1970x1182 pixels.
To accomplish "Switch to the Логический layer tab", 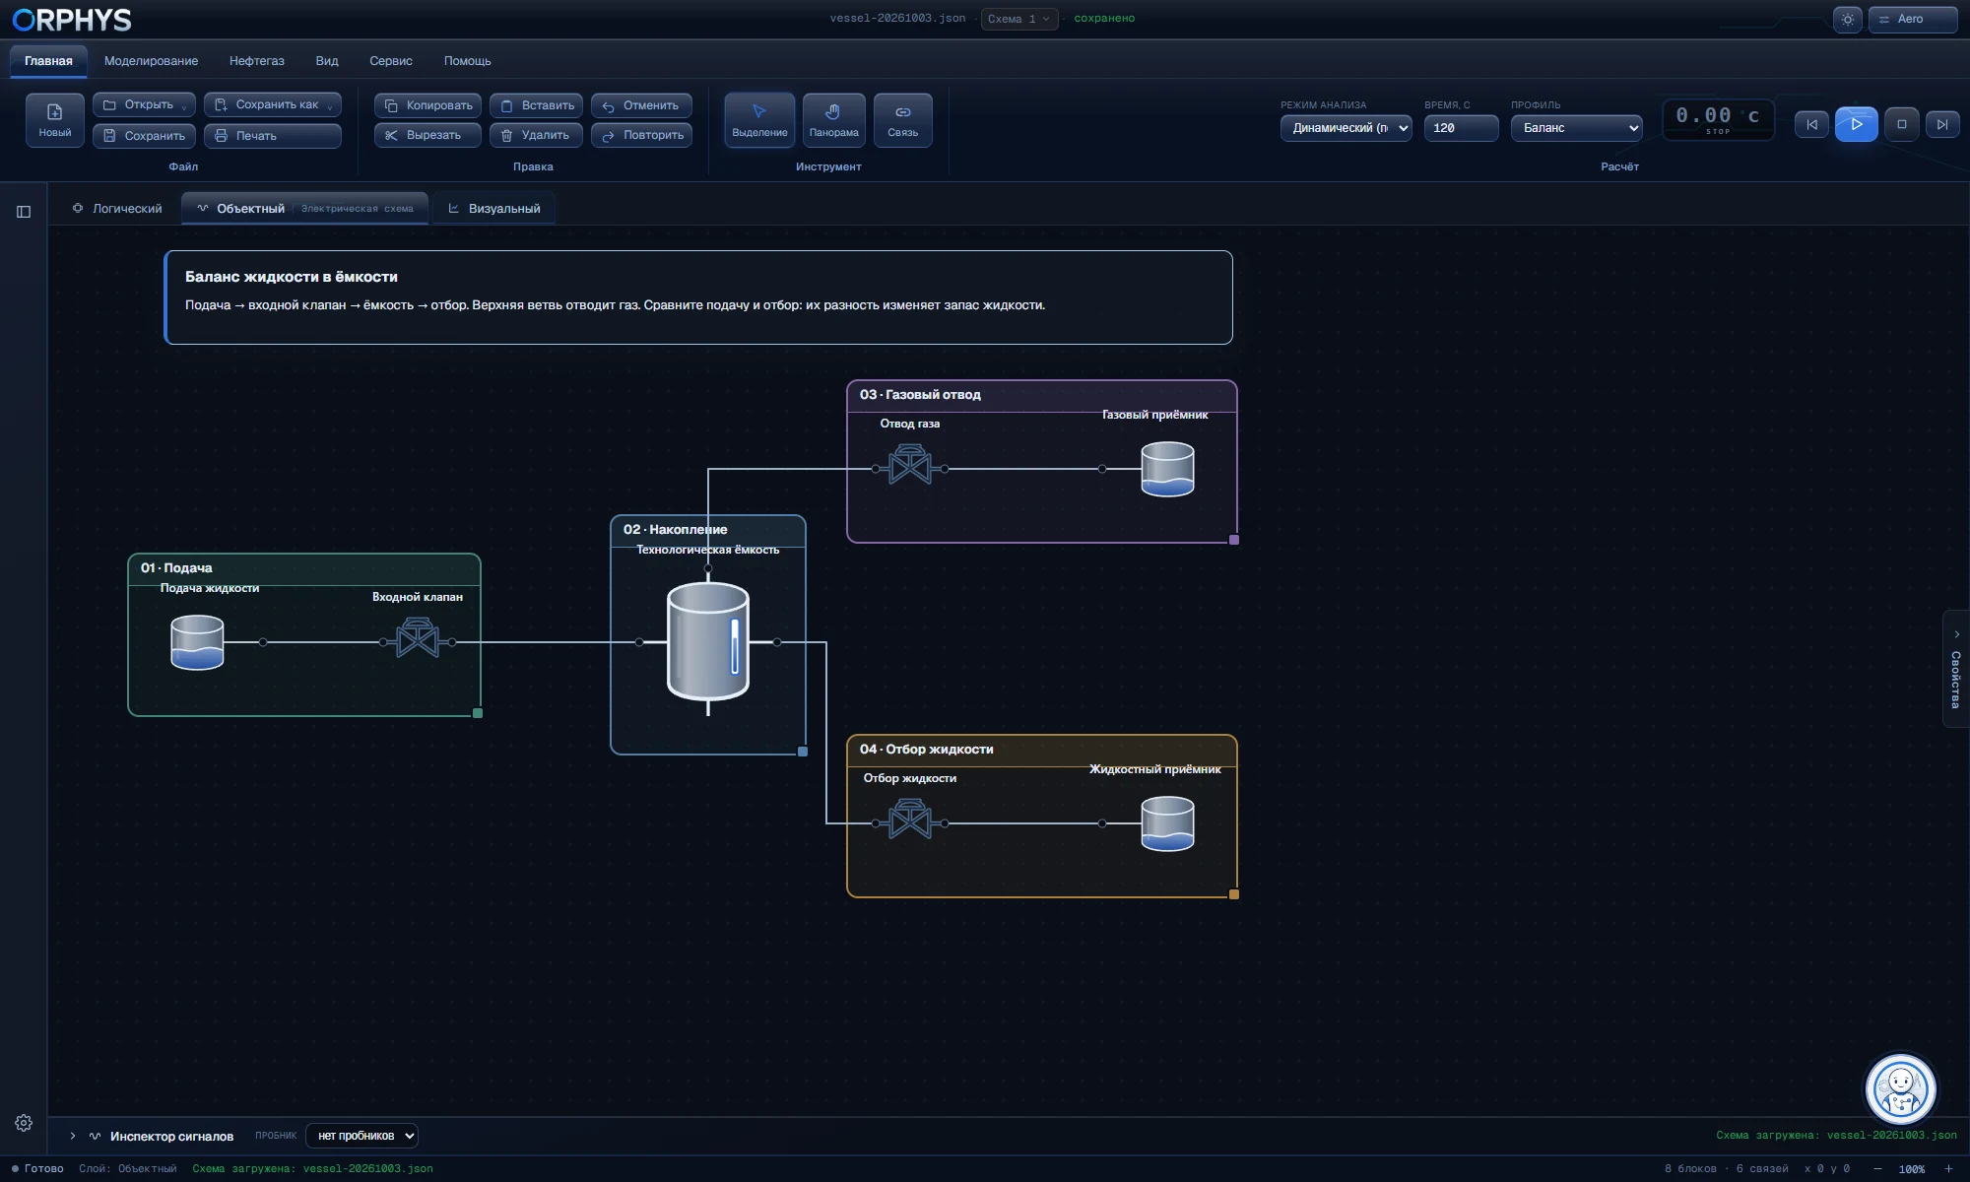I will 116,209.
